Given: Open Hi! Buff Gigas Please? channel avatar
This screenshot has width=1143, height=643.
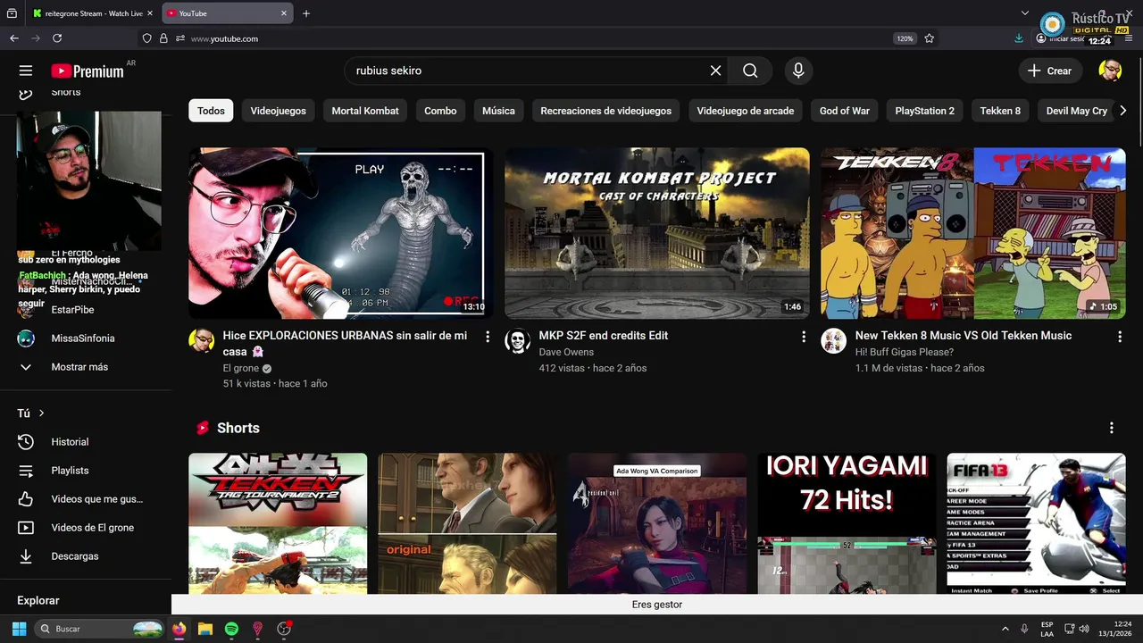Looking at the screenshot, I should tap(833, 341).
